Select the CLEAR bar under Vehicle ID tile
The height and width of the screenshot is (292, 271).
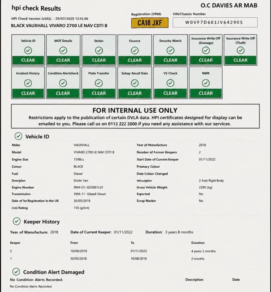tap(28, 60)
